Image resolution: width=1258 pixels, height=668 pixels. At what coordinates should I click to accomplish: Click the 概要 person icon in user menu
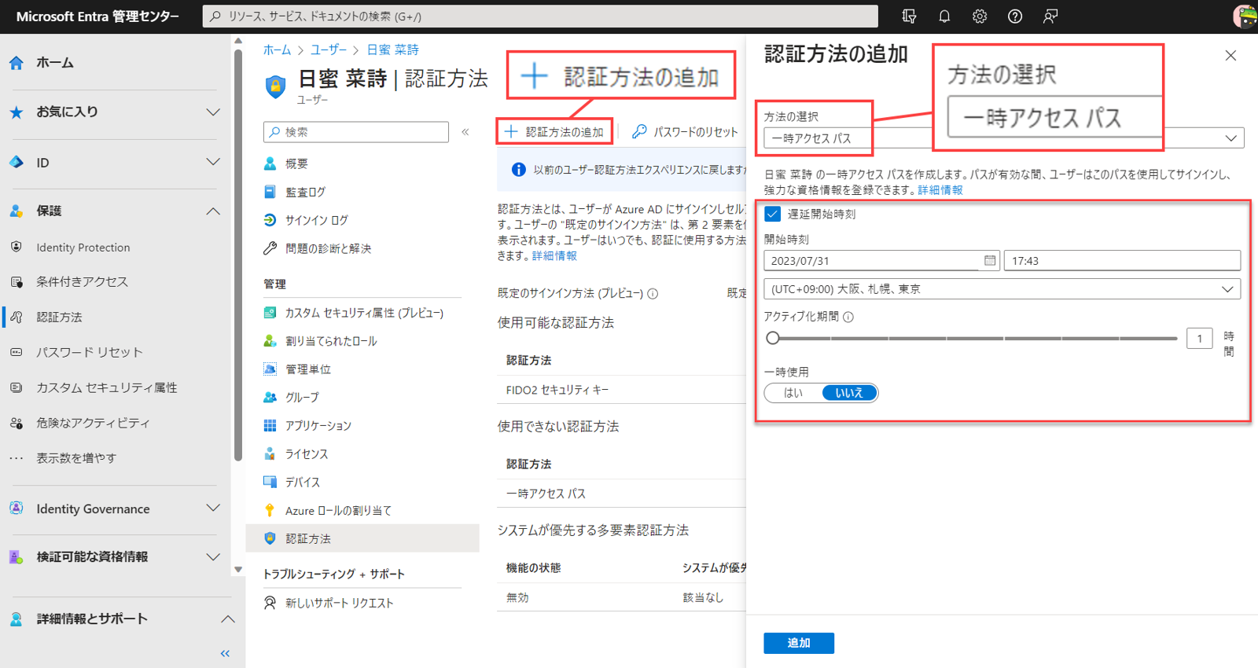point(270,163)
